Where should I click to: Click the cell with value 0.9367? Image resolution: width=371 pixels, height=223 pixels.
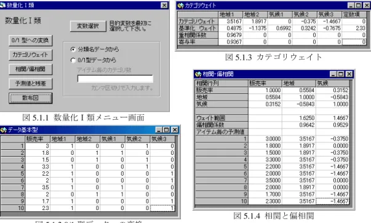pyautogui.click(x=231, y=42)
